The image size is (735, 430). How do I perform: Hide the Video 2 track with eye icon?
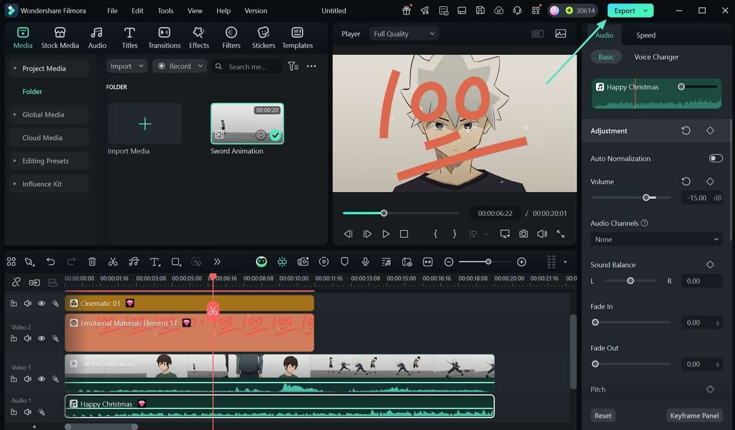point(41,338)
